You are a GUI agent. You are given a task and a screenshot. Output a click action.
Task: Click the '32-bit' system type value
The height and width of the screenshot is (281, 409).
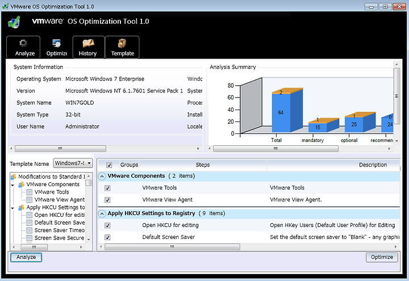[73, 115]
